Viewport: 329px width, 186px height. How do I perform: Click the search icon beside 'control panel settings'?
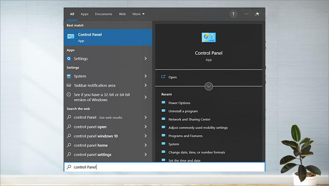pyautogui.click(x=69, y=154)
